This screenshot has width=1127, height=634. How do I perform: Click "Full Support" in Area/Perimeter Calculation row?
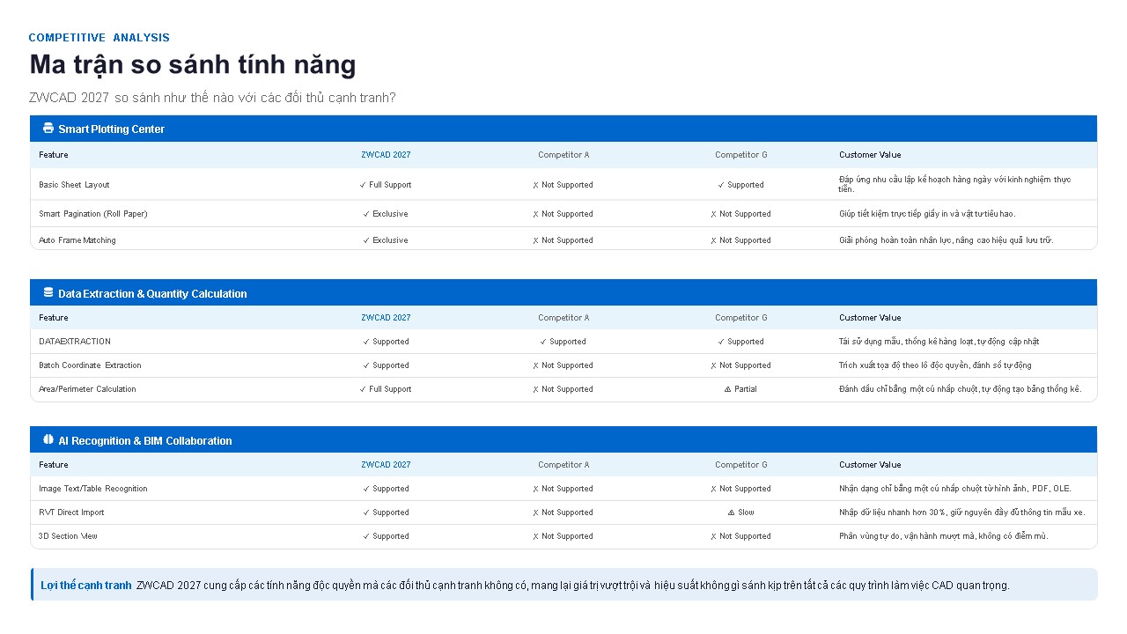[x=386, y=389]
